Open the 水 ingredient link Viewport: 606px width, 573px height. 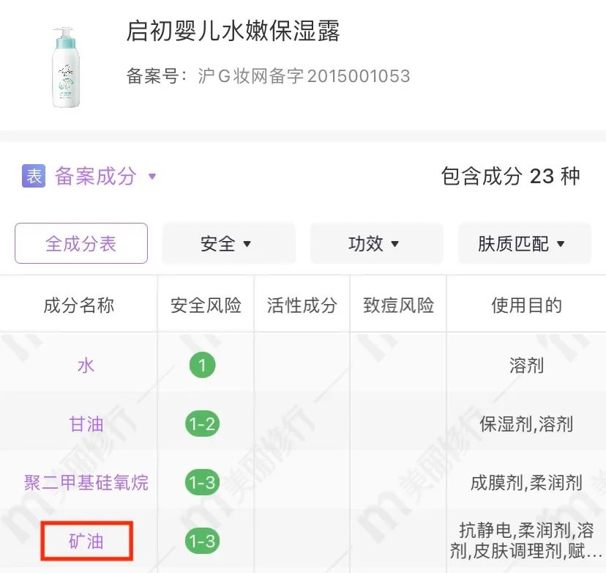pos(86,365)
